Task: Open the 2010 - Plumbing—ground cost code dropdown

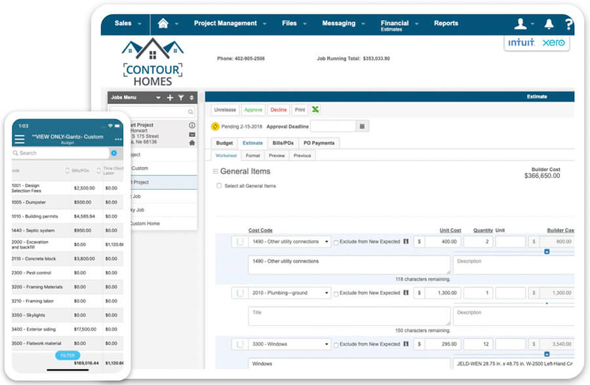Action: click(x=289, y=293)
